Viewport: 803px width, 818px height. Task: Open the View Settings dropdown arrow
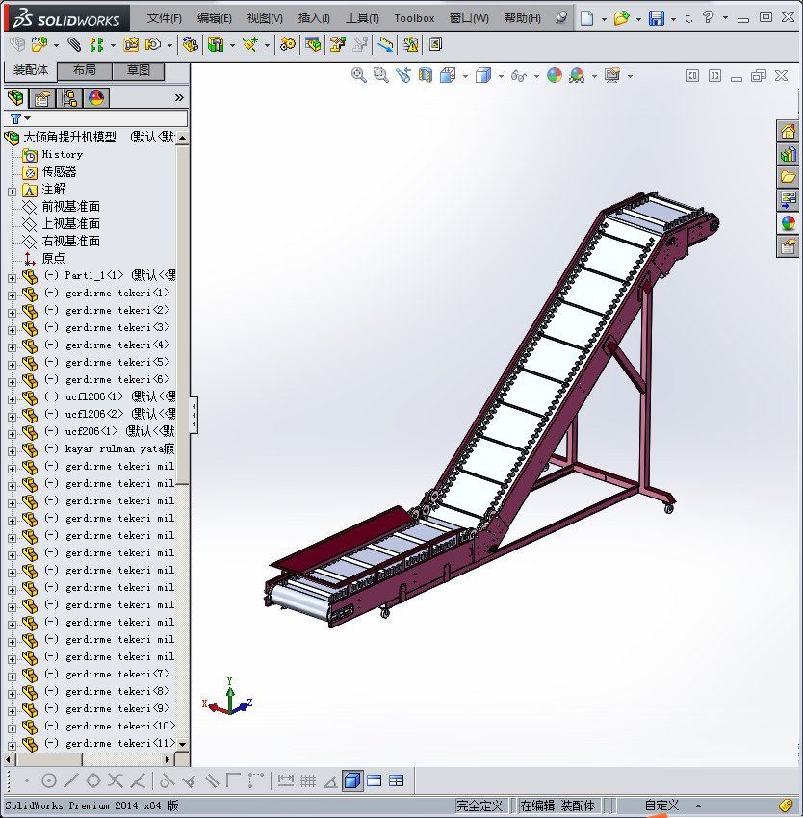click(x=631, y=77)
